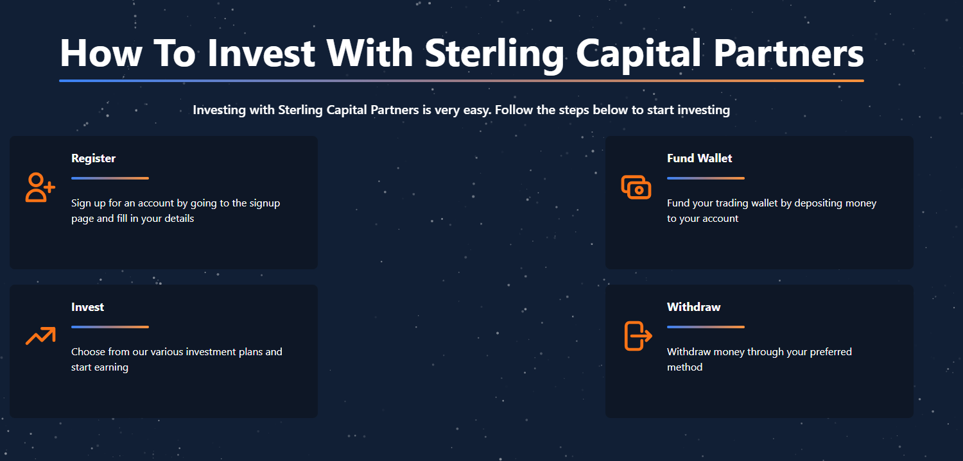Click the signup page description text
Viewport: 963px width, 461px height.
click(x=175, y=211)
